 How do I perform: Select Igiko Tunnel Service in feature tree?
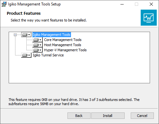click(48, 55)
